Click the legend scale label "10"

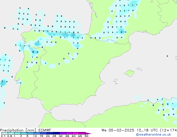pyautogui.click(x=35, y=136)
